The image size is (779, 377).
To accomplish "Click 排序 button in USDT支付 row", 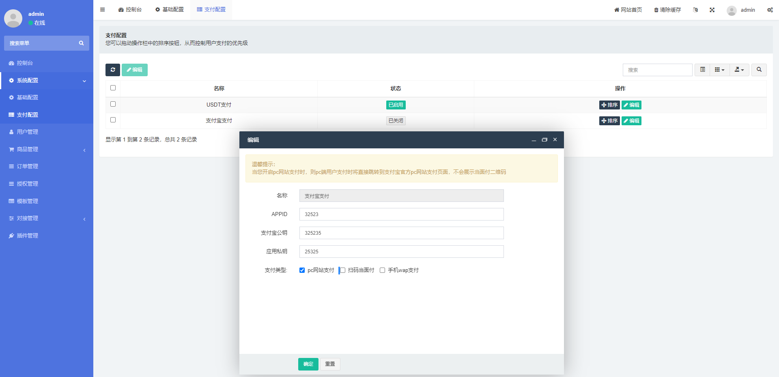I will (x=609, y=105).
